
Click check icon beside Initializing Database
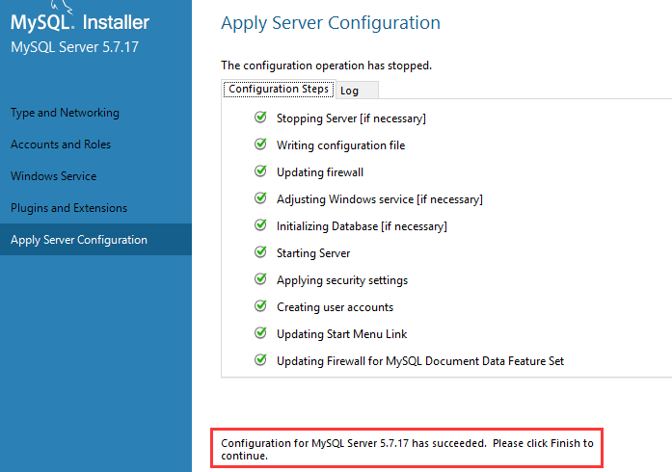pyautogui.click(x=260, y=224)
